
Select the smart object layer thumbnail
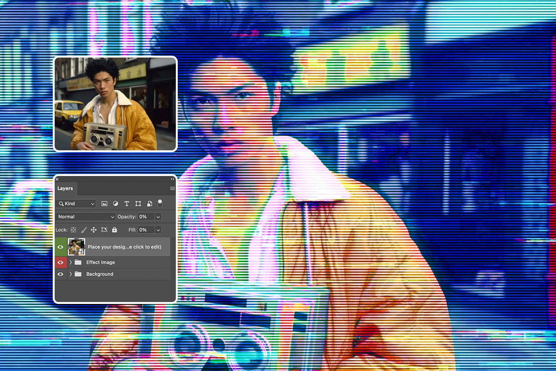click(x=76, y=247)
